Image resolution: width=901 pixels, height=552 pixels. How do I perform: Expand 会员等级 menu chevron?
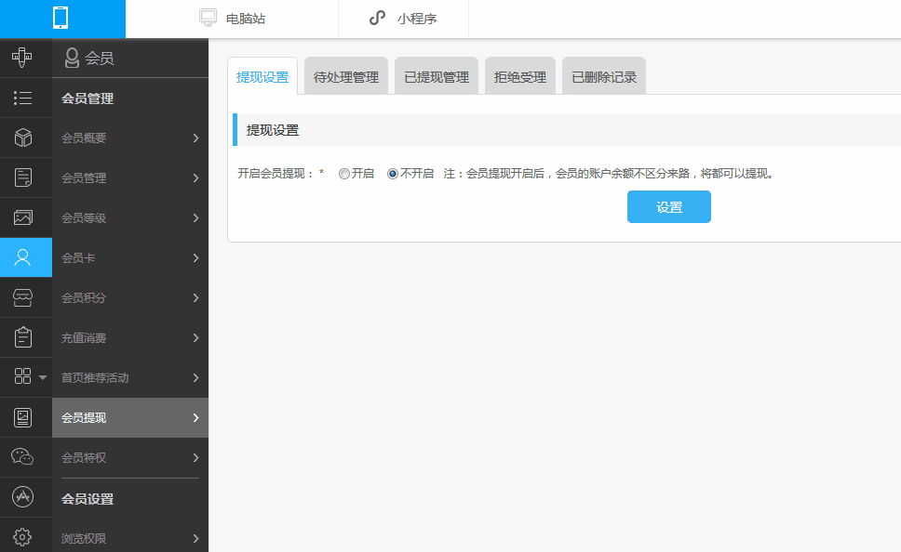(x=196, y=218)
